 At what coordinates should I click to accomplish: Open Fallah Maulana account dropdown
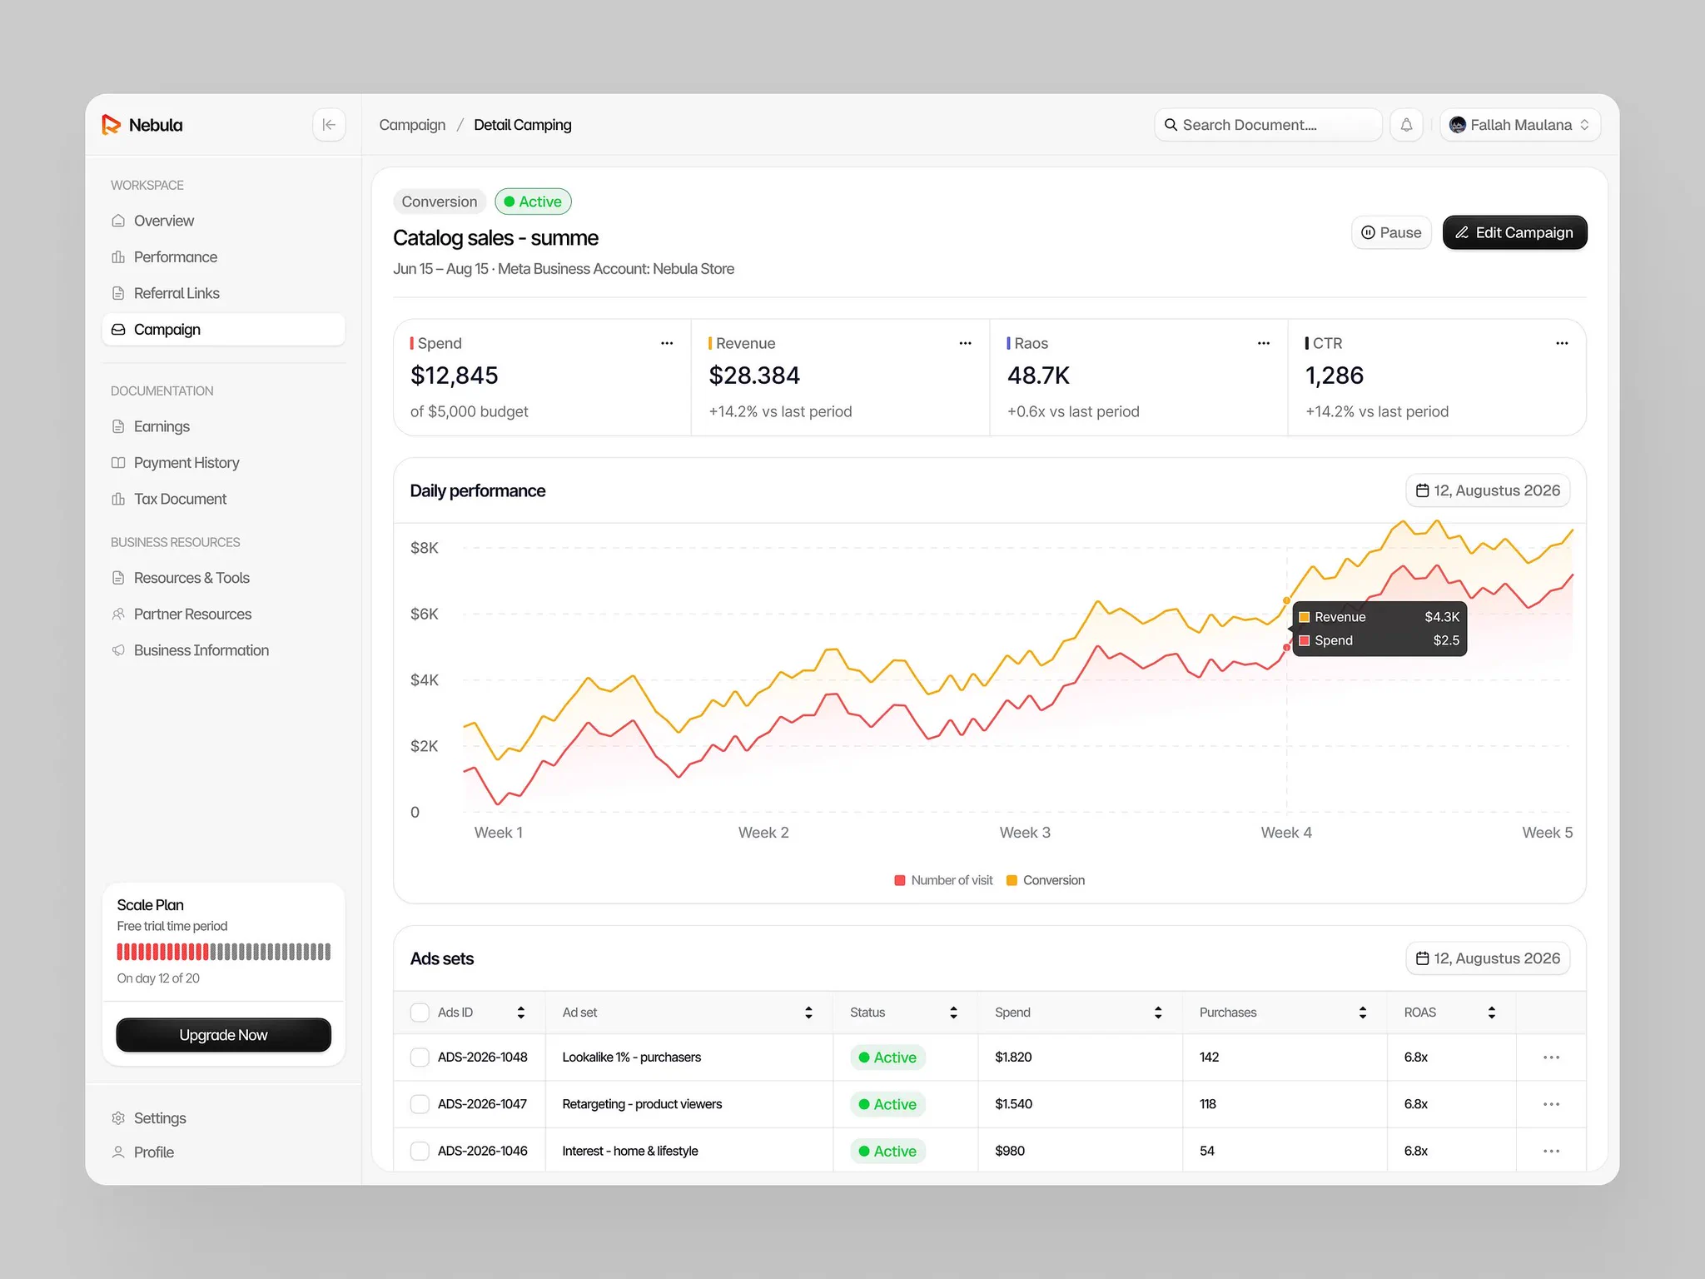(x=1520, y=125)
